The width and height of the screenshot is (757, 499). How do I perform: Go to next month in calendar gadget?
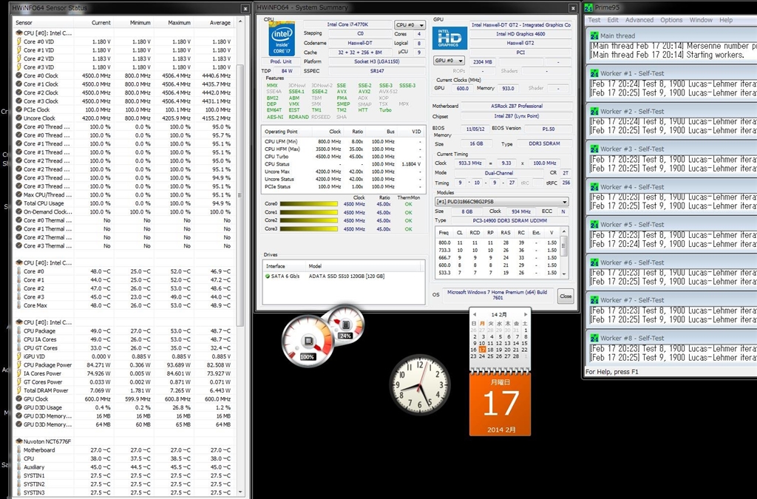point(526,315)
